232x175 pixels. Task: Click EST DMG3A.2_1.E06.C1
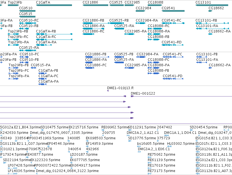(x=154, y=149)
